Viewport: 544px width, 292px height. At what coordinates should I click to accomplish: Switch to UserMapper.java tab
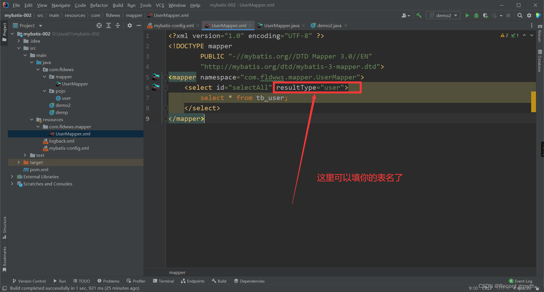coord(281,25)
